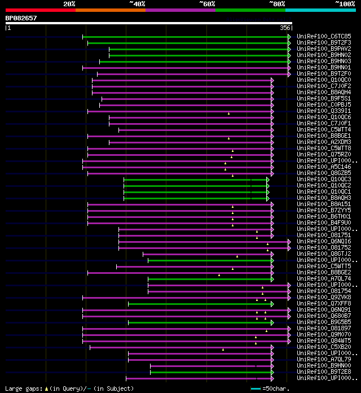Click the UniRef100_O81754 entry
The image size is (361, 393).
(324, 291)
